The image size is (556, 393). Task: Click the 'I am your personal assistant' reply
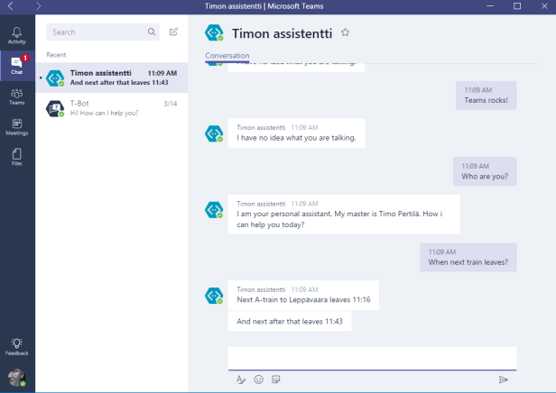click(344, 215)
